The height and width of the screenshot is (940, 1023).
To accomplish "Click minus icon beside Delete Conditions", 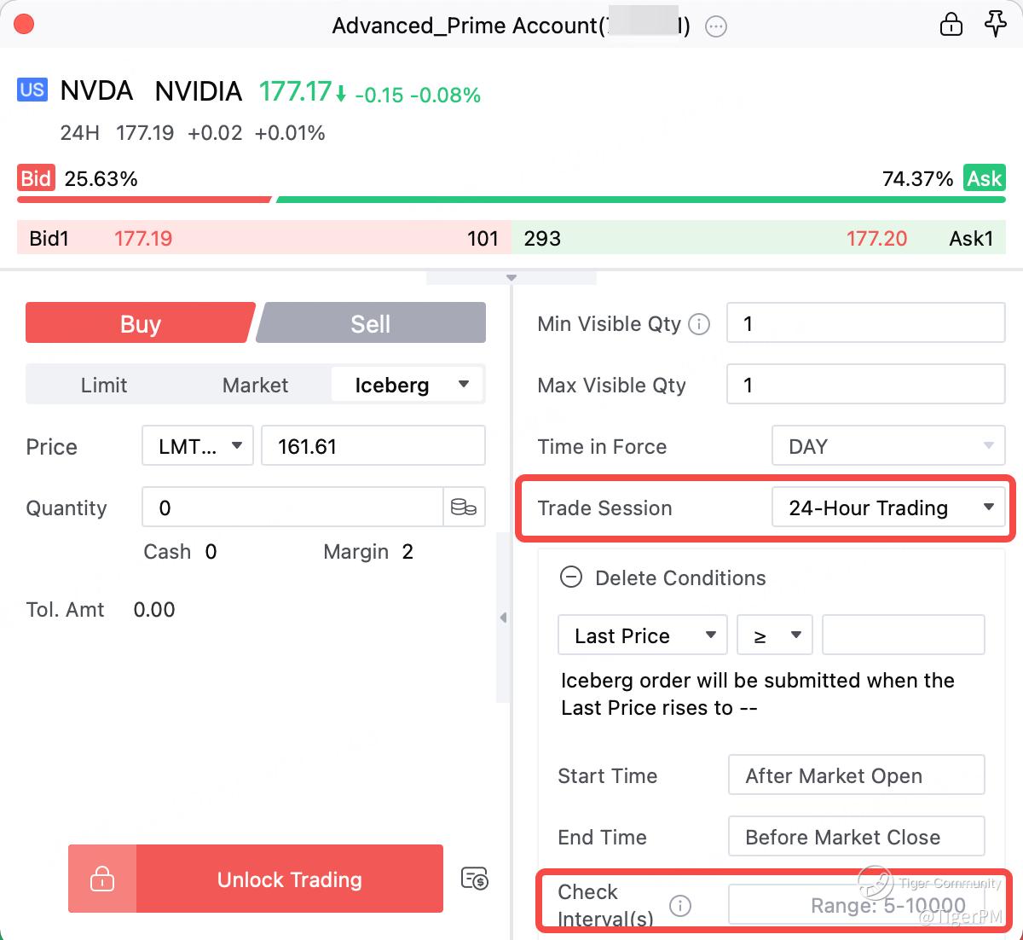I will coord(570,577).
